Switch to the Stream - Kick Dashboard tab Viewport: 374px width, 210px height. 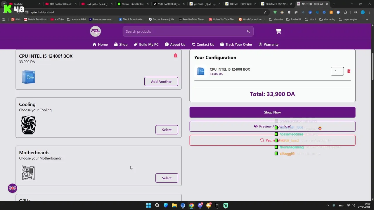pyautogui.click(x=133, y=4)
